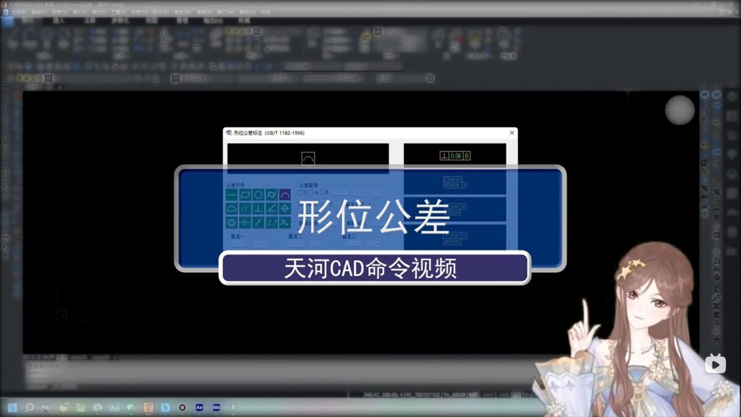The image size is (741, 417).
Task: Toggle the Φ checkbox in tolerance dialog
Action: tap(311, 192)
